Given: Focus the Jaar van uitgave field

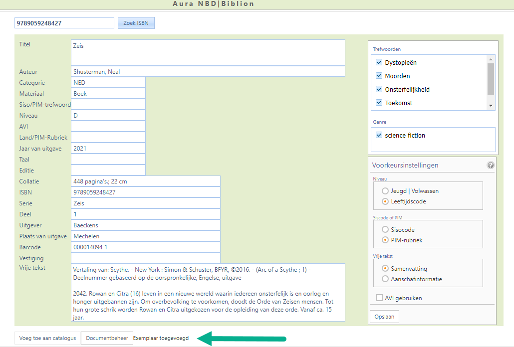Looking at the screenshot, I should tap(108, 149).
